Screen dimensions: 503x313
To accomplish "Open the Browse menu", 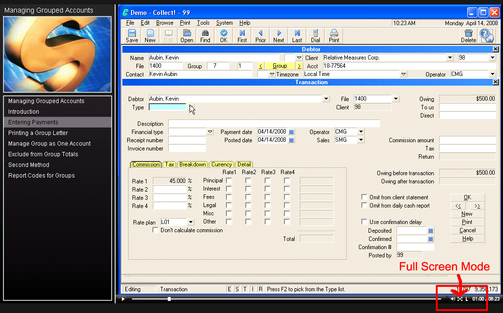I will [164, 23].
